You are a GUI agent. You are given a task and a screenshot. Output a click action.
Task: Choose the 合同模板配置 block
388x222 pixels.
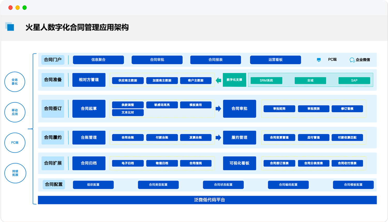[x=353, y=185]
